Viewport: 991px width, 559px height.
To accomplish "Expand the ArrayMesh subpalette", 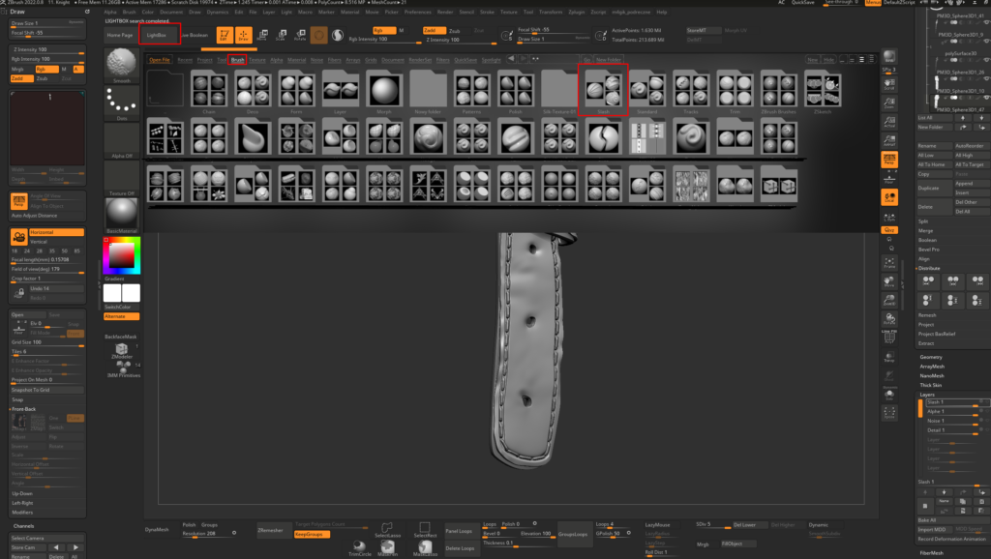I will tap(932, 367).
